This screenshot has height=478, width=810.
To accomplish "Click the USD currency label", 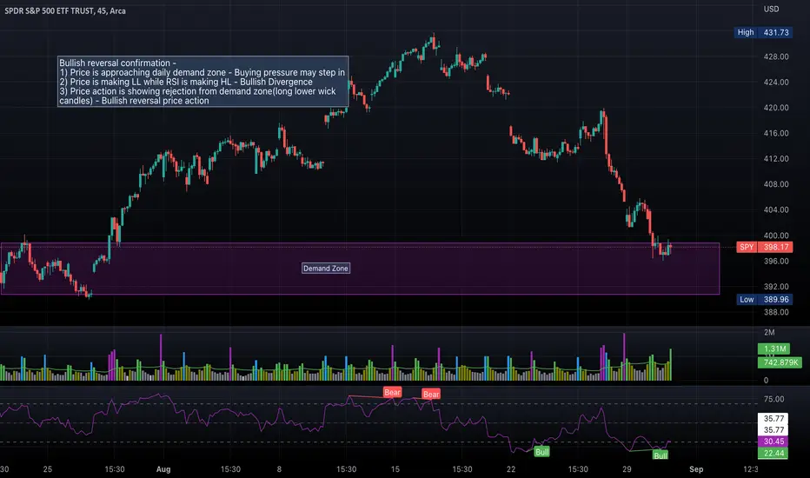I will [x=771, y=10].
